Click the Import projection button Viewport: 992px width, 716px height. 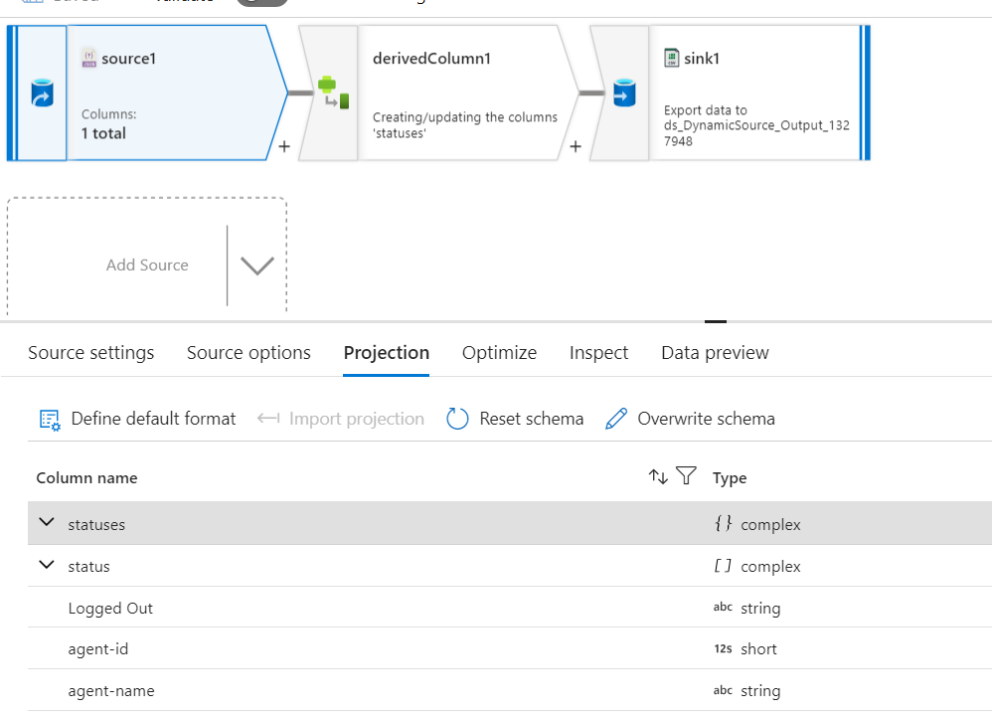[x=341, y=419]
